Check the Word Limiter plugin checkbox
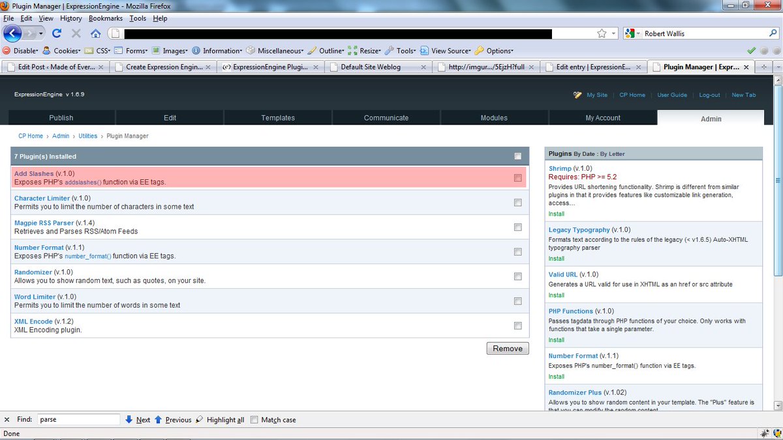 tap(517, 301)
